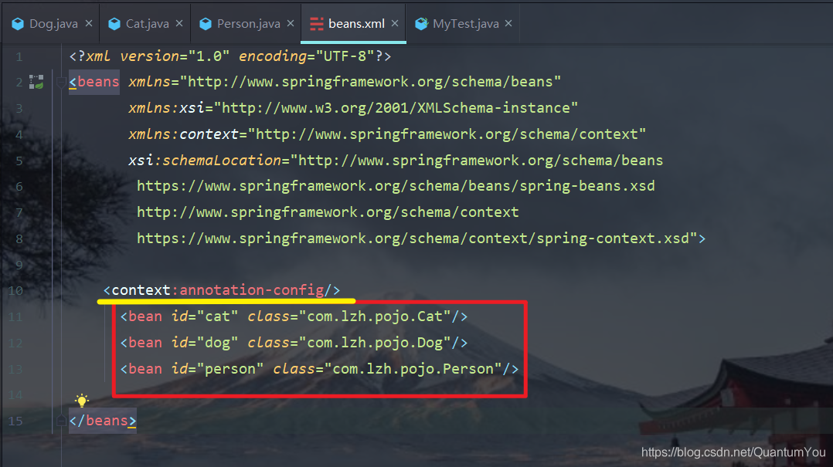Click the MyTest.java runnable class icon

point(422,24)
